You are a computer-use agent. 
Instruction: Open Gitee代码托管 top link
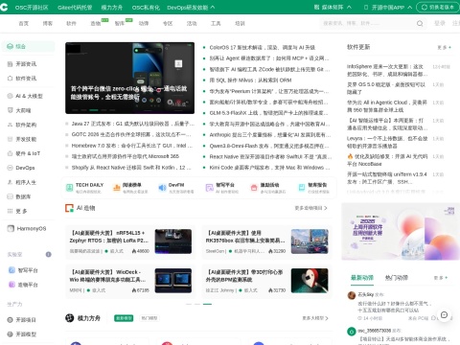click(75, 7)
